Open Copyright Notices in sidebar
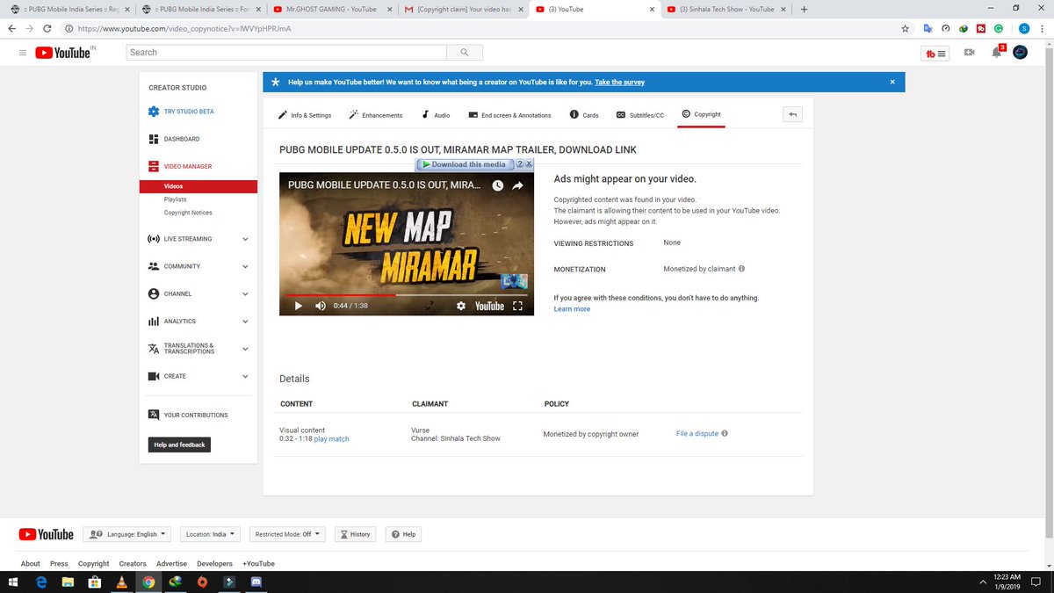 tap(188, 213)
